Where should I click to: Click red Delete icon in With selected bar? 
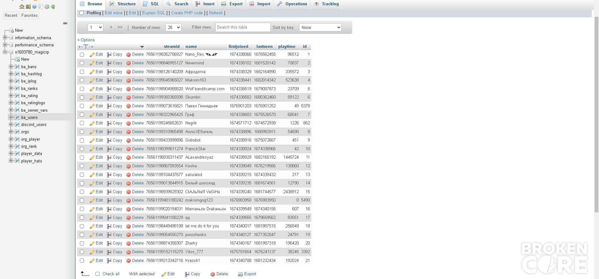[213, 274]
